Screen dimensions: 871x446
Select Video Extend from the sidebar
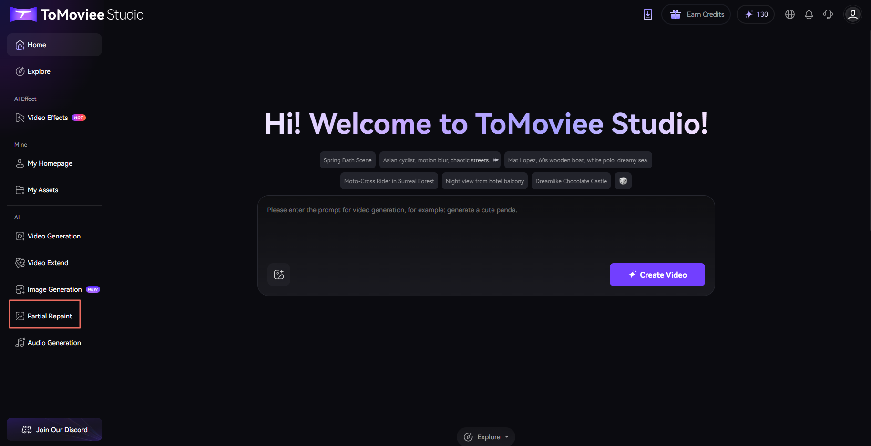click(48, 262)
